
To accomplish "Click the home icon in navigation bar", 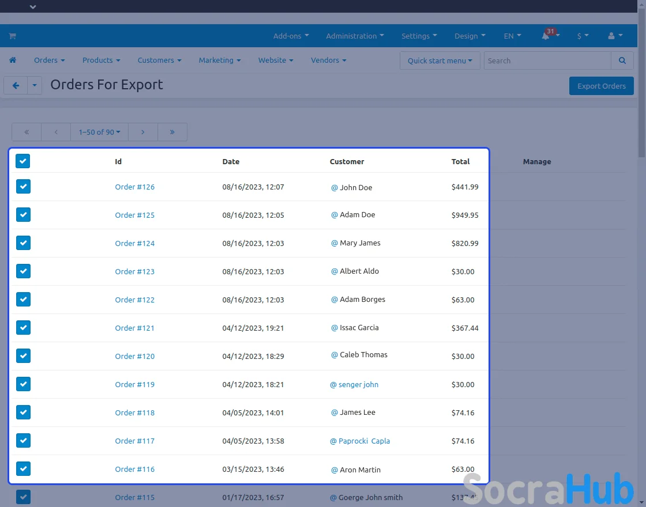I will [x=13, y=60].
